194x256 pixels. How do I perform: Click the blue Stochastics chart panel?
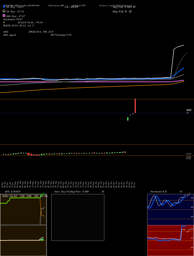(170, 209)
